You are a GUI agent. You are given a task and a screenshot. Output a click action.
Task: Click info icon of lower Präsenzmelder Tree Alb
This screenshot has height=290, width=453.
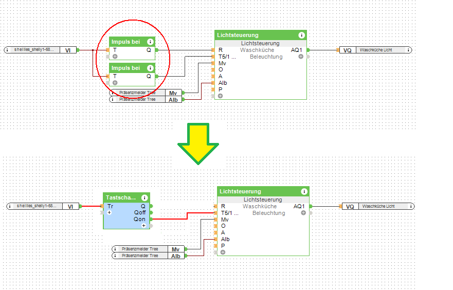(115, 256)
